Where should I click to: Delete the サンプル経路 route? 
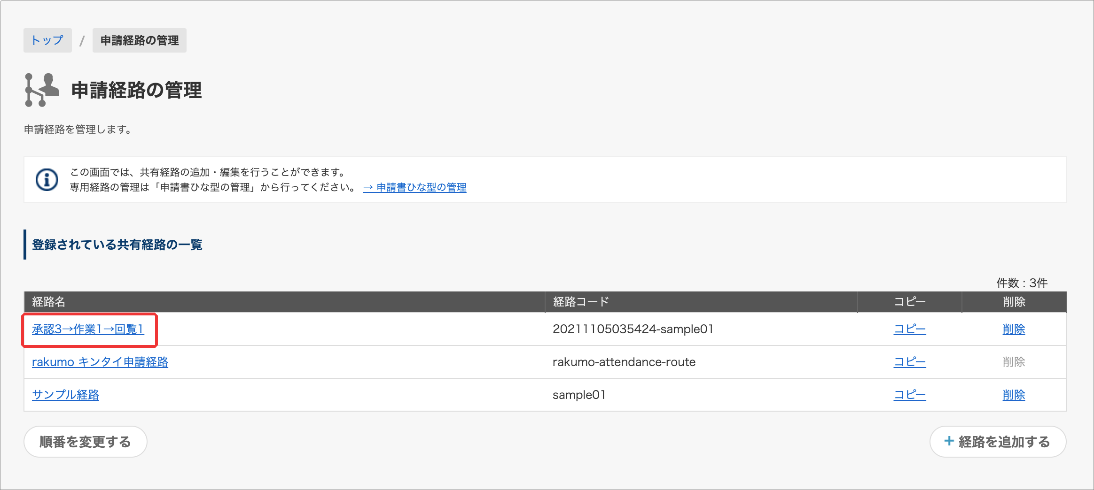(1014, 395)
